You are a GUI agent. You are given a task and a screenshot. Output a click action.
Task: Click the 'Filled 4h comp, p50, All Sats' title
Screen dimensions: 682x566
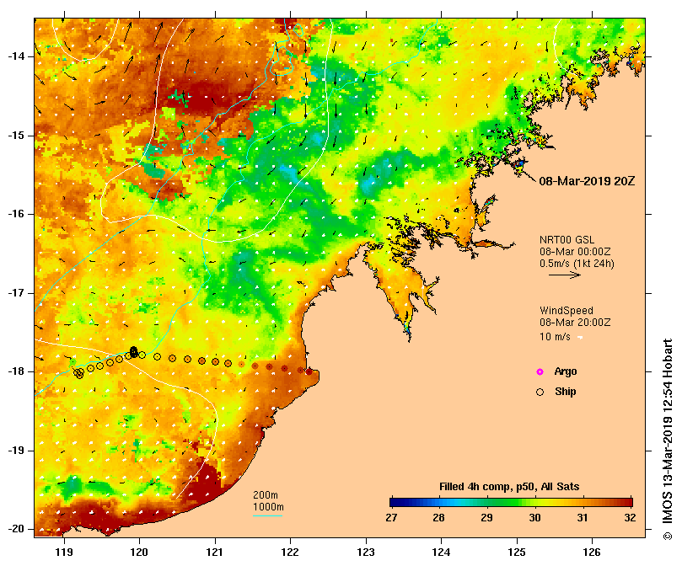click(x=509, y=487)
